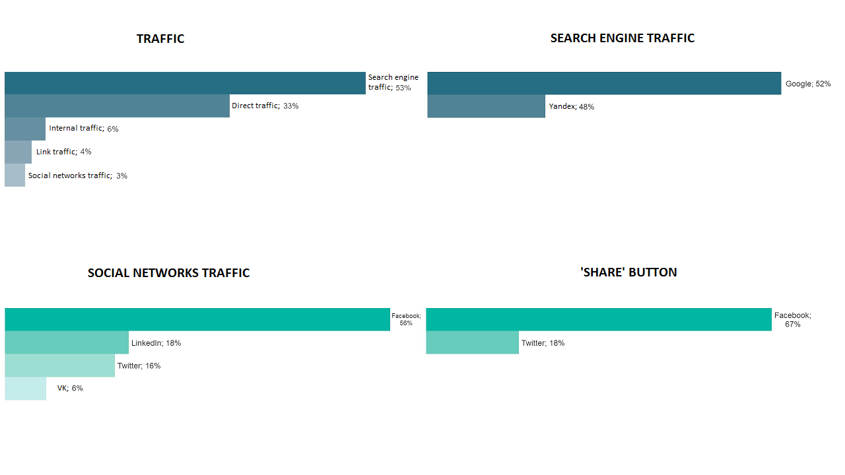Viewport: 845px width, 475px height.
Task: Click the 'Search engine traffic; 53%' label
Action: click(x=393, y=82)
